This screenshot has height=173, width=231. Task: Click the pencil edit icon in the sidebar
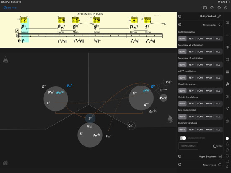tap(228, 97)
